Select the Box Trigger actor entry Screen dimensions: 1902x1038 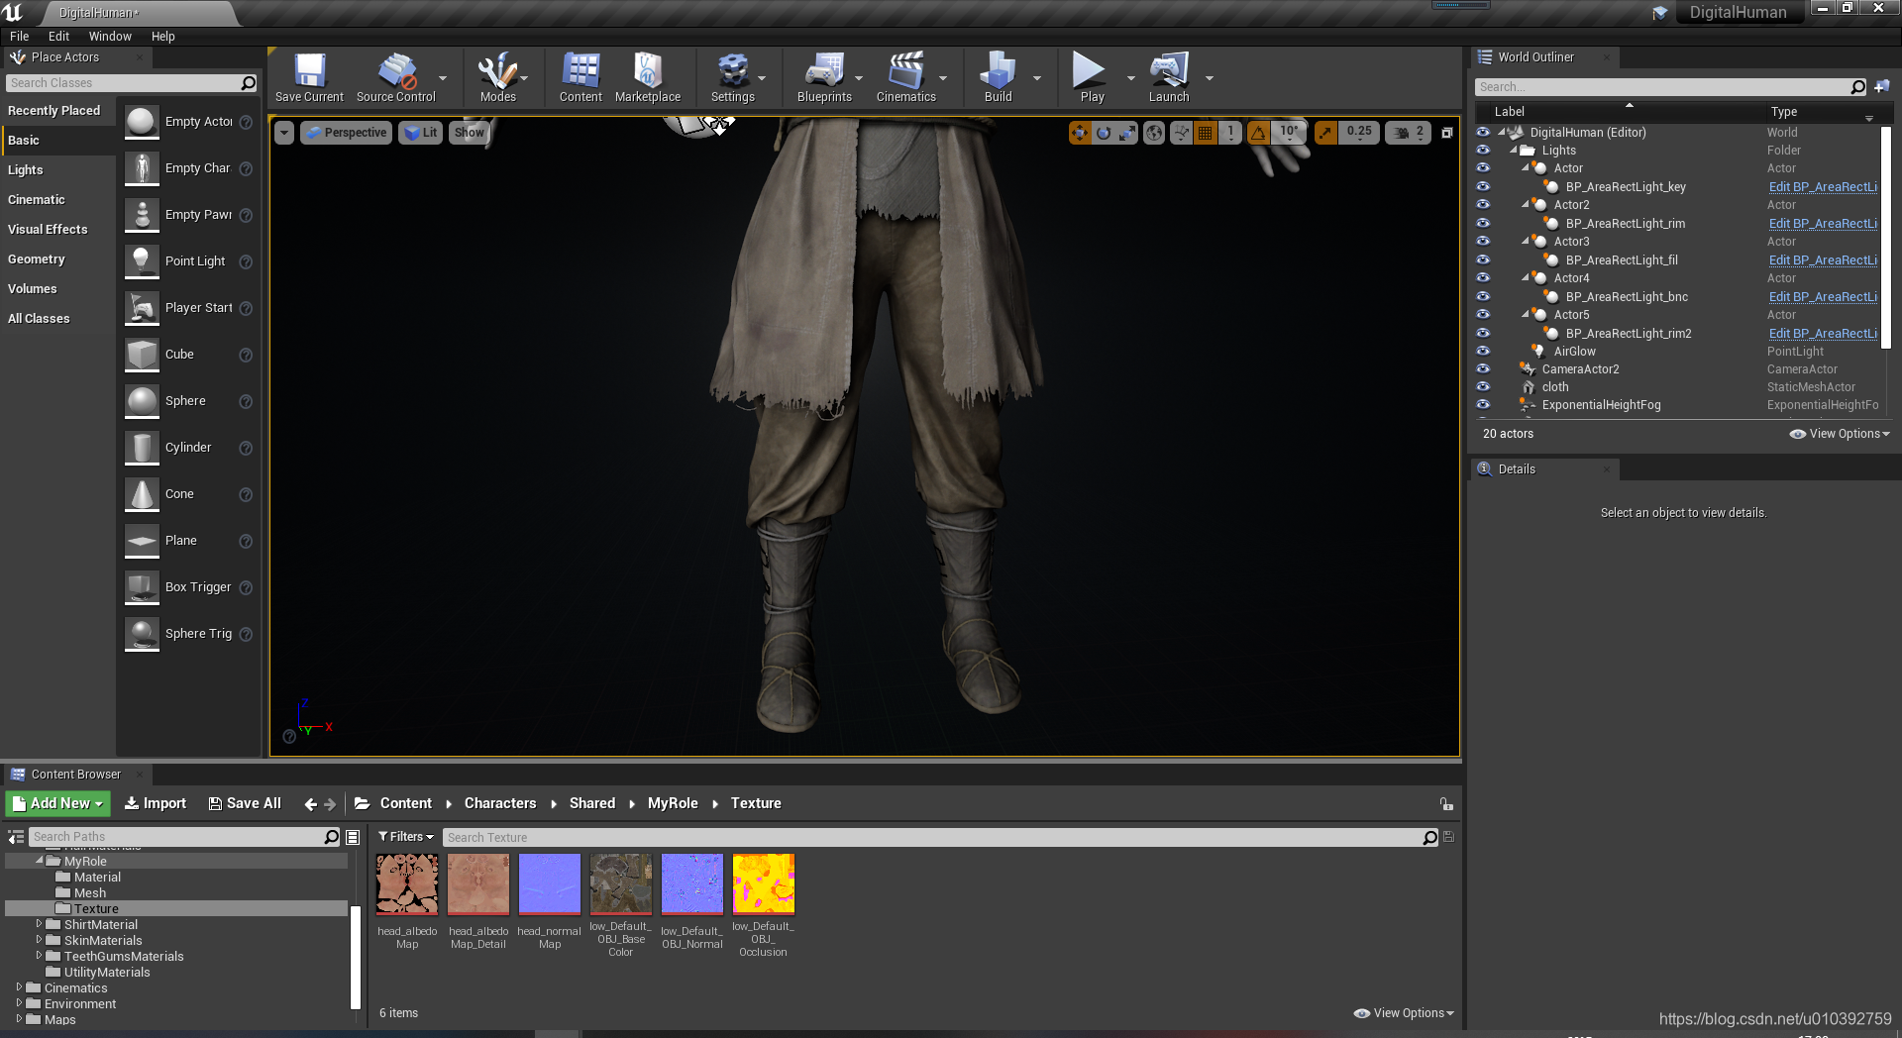(188, 587)
